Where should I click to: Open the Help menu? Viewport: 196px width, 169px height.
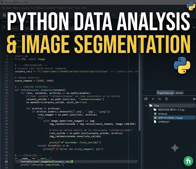point(84,8)
